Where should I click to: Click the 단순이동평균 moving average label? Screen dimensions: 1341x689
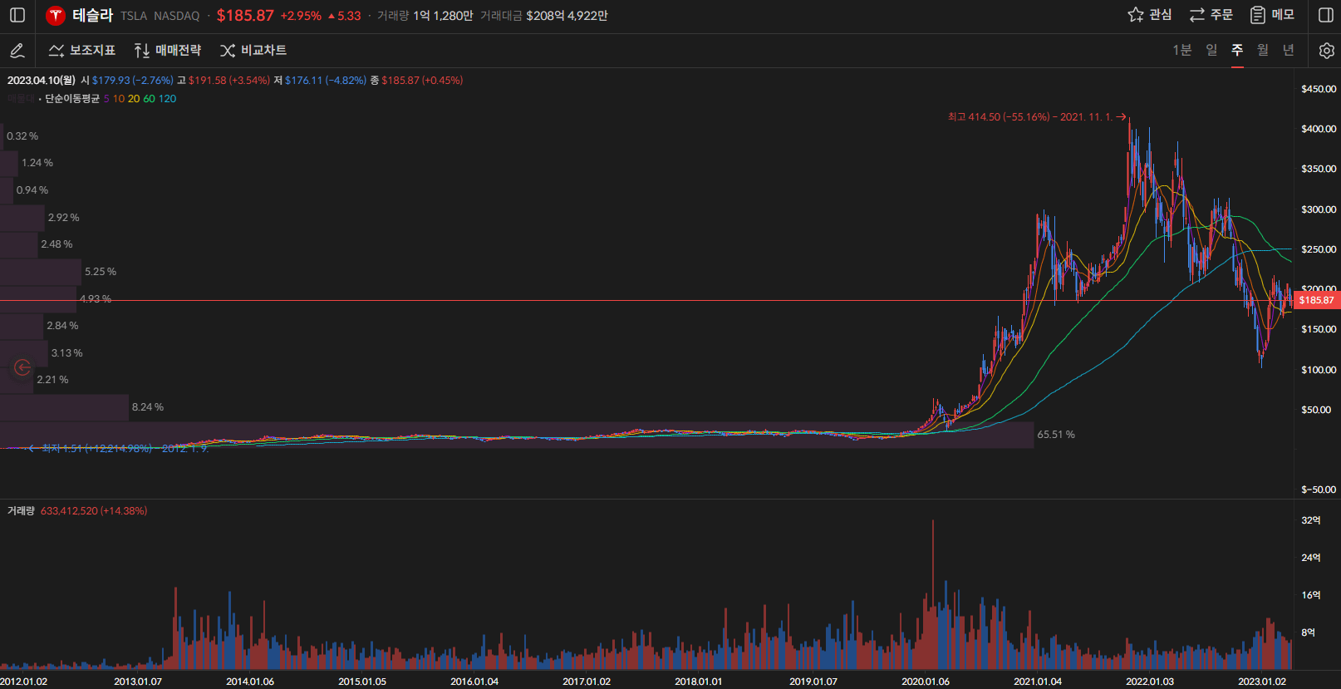coord(71,98)
